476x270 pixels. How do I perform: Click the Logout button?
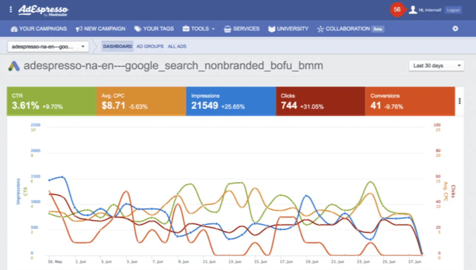pyautogui.click(x=453, y=10)
